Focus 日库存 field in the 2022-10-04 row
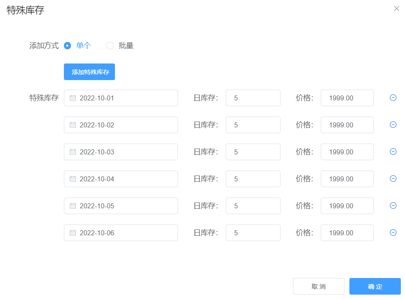Image resolution: width=405 pixels, height=300 pixels. (253, 179)
